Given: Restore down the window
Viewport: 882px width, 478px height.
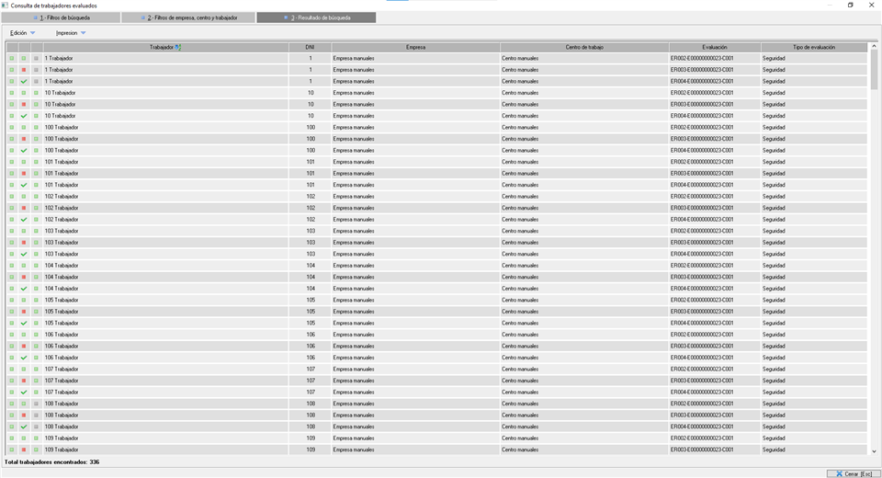Looking at the screenshot, I should click(x=851, y=6).
